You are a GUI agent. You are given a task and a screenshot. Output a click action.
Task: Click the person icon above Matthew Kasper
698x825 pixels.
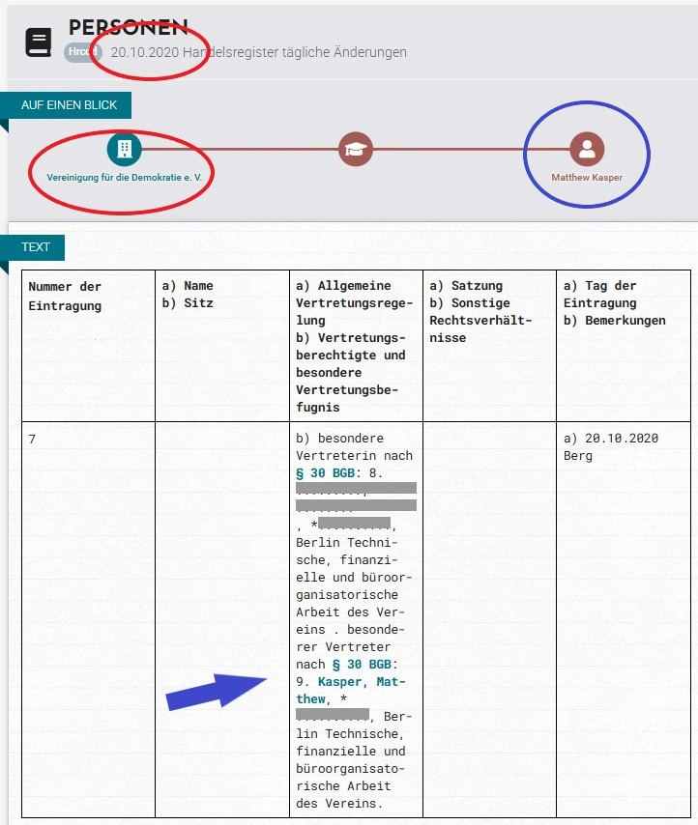(587, 150)
